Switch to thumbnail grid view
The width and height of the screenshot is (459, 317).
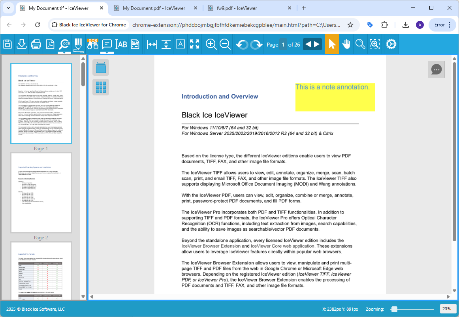tap(101, 87)
